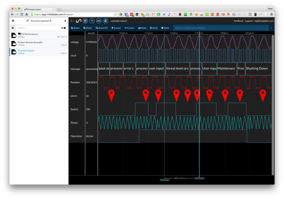Click the 'Maintenanc' message block
Image resolution: width=284 pixels, height=198 pixels.
pyautogui.click(x=227, y=69)
